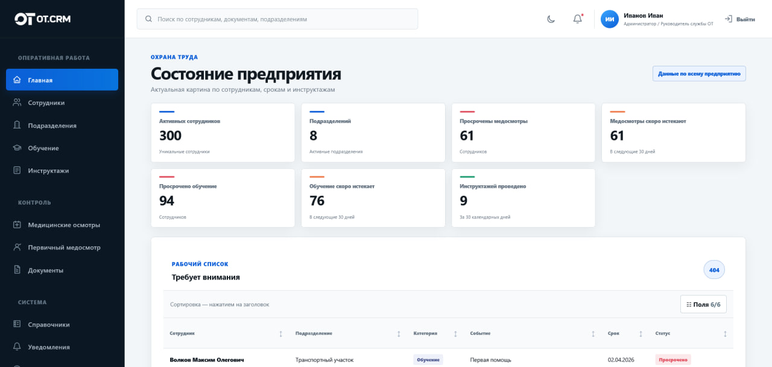This screenshot has width=772, height=367.
Task: Click the document icon beside Инструктажи
Action: (17, 171)
